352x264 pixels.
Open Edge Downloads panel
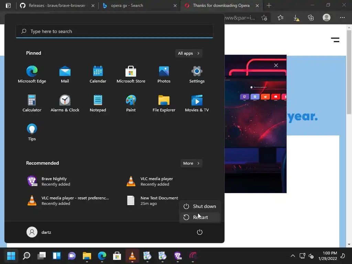coord(296,18)
